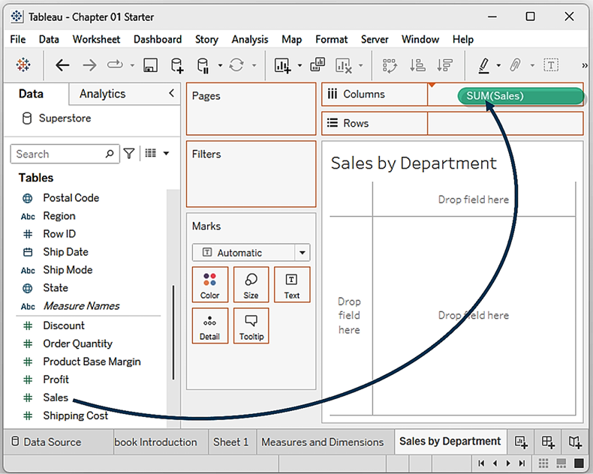Switch to the Analytics tab
The height and width of the screenshot is (474, 593).
click(x=103, y=94)
